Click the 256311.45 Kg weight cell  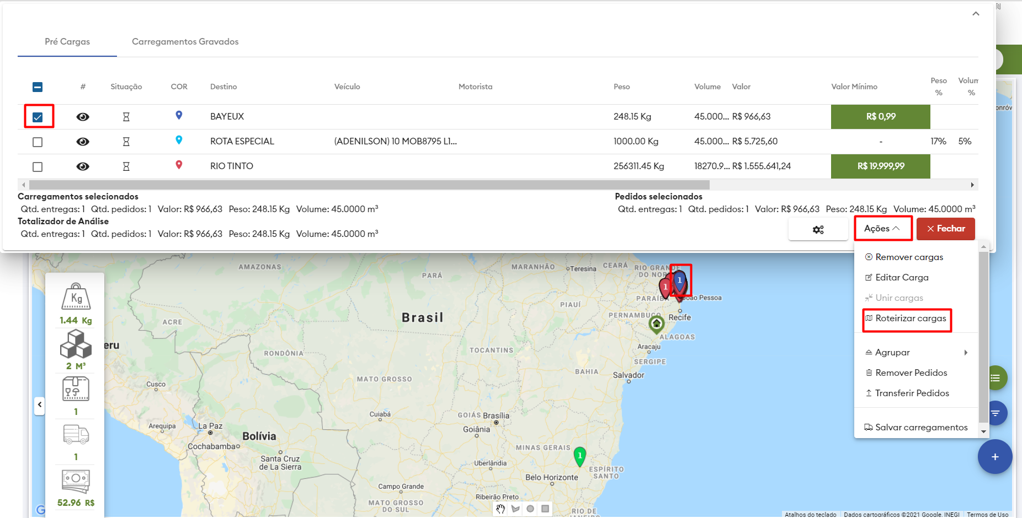click(x=639, y=166)
